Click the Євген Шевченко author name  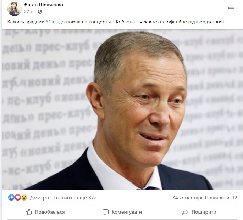(x=44, y=5)
